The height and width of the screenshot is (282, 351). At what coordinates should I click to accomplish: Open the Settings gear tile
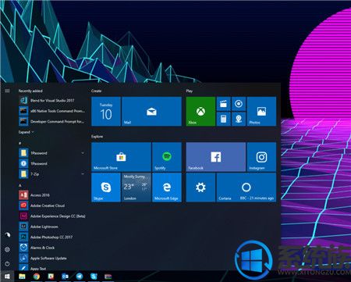tap(200, 187)
